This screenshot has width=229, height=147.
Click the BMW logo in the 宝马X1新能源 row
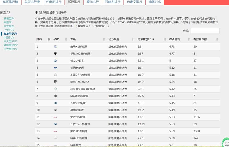(x=55, y=47)
